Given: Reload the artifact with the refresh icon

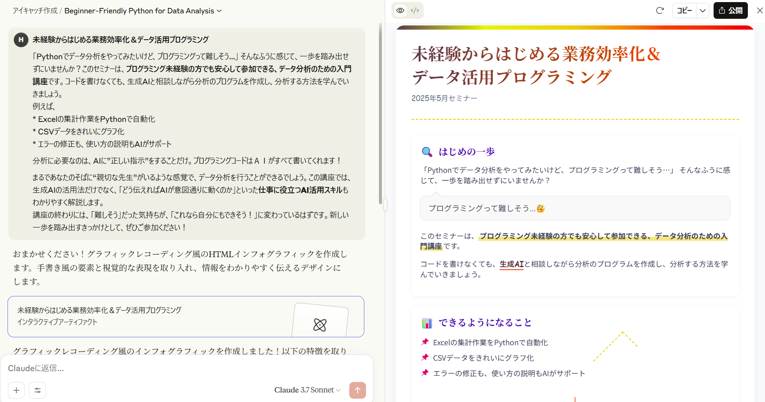Looking at the screenshot, I should [x=660, y=10].
